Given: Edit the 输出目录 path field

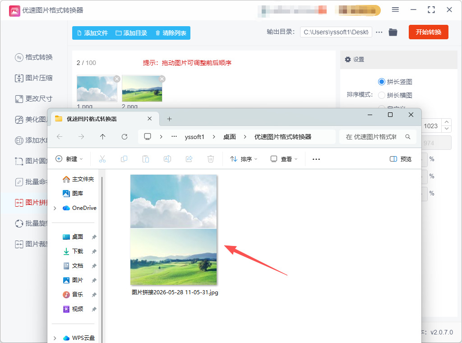Looking at the screenshot, I should (336, 32).
